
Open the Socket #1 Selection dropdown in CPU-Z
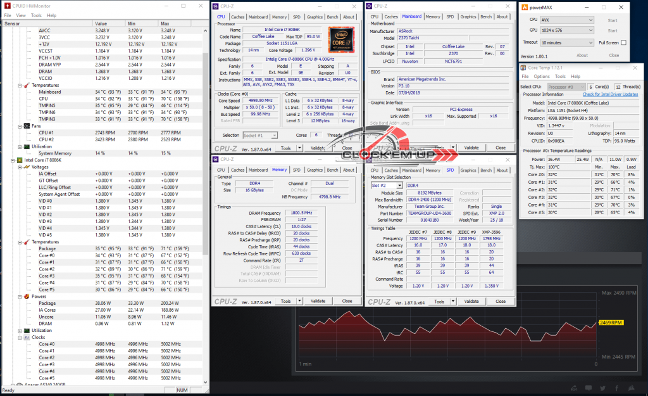(x=260, y=136)
